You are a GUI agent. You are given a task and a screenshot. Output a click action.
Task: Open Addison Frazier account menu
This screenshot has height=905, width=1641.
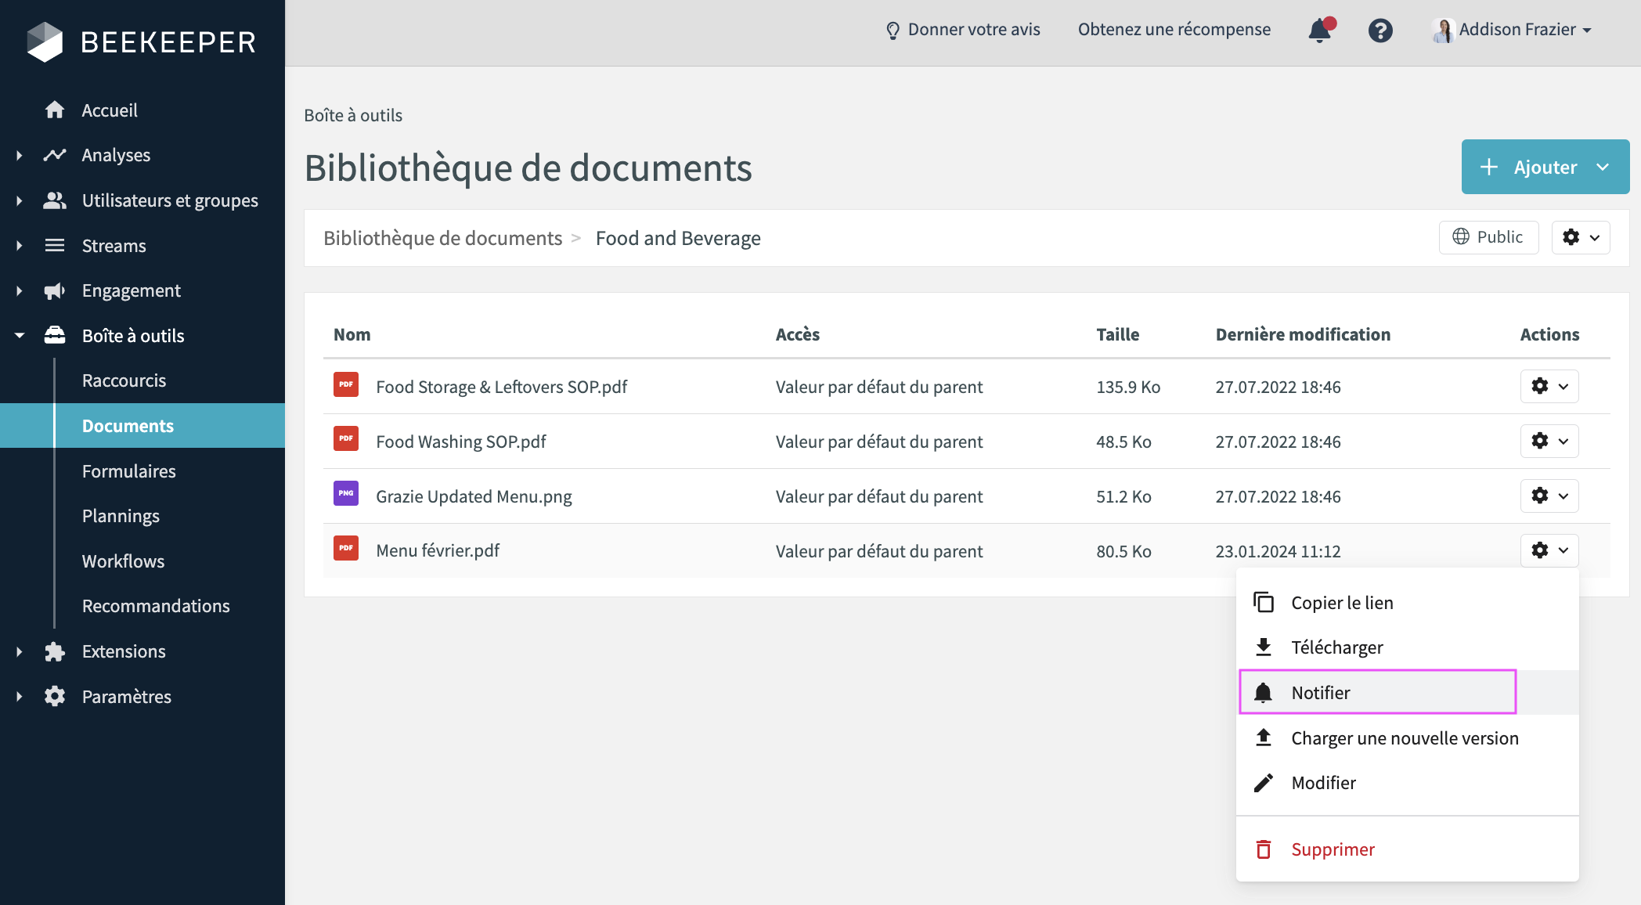click(1516, 30)
